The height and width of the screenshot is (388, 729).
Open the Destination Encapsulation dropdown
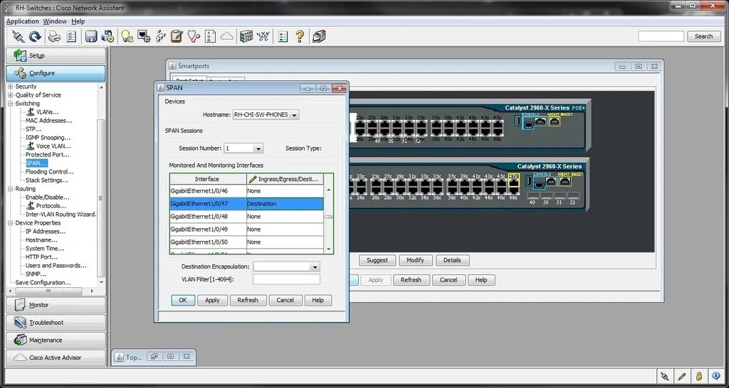pos(315,267)
